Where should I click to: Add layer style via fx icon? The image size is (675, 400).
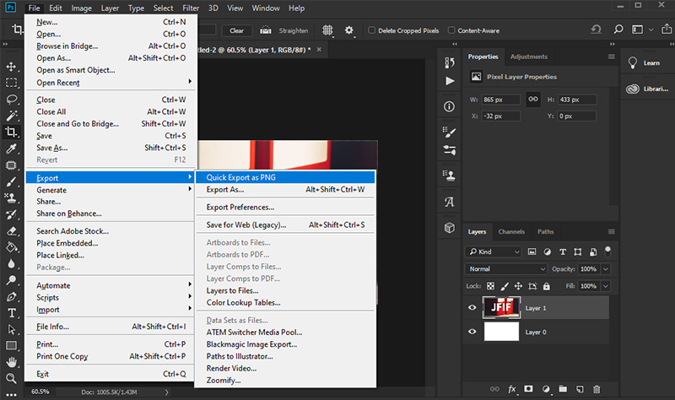tap(512, 389)
